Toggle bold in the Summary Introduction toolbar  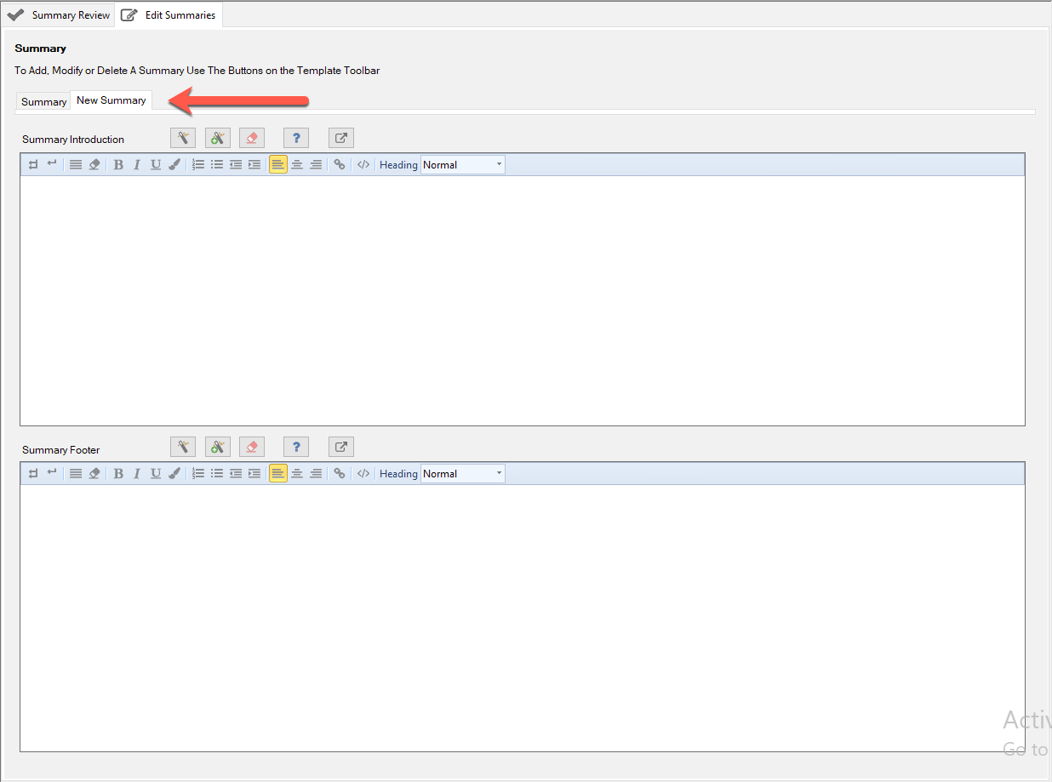click(x=118, y=165)
